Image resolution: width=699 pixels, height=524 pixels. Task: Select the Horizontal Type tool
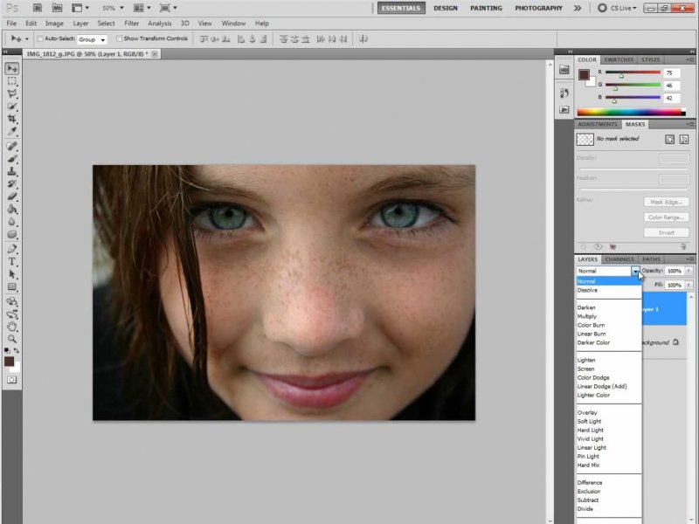[12, 261]
